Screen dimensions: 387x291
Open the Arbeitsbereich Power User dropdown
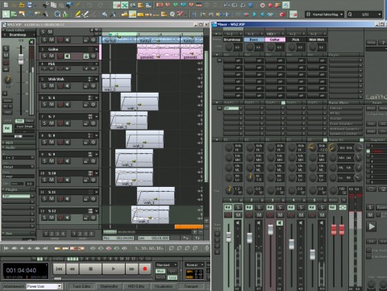pos(44,286)
